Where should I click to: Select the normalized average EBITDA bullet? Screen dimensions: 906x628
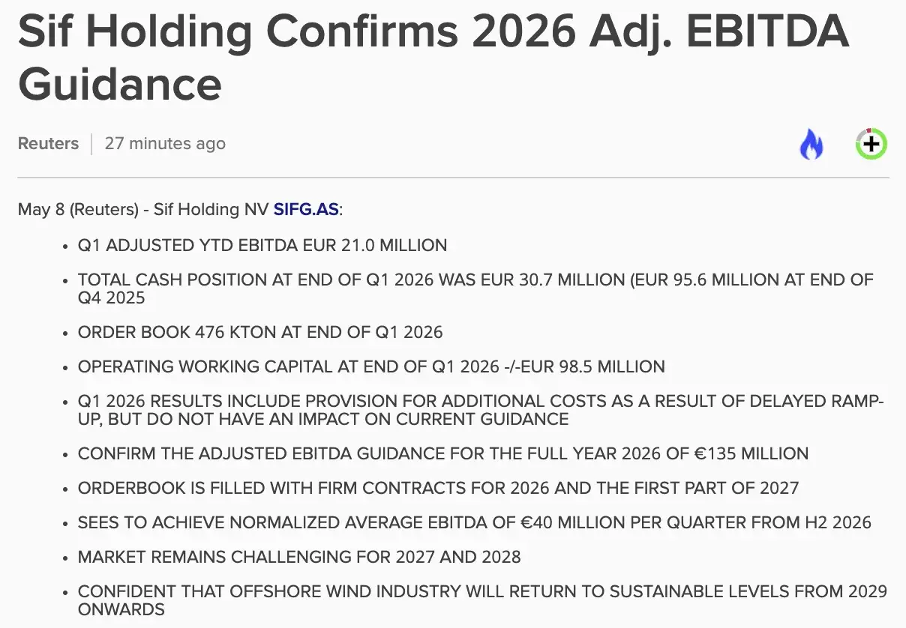475,522
